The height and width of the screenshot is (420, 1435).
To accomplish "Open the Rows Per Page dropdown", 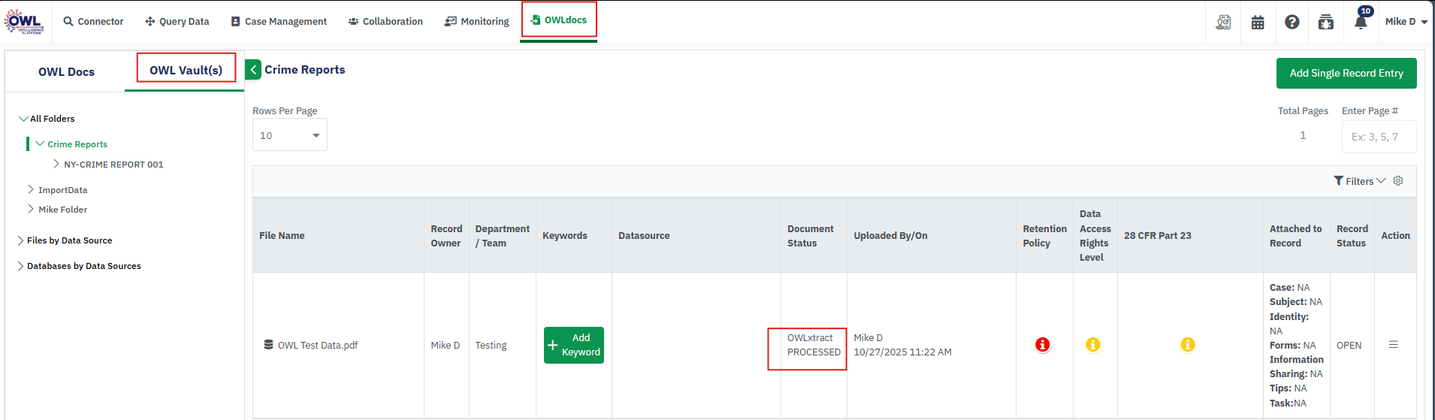I will tap(289, 135).
